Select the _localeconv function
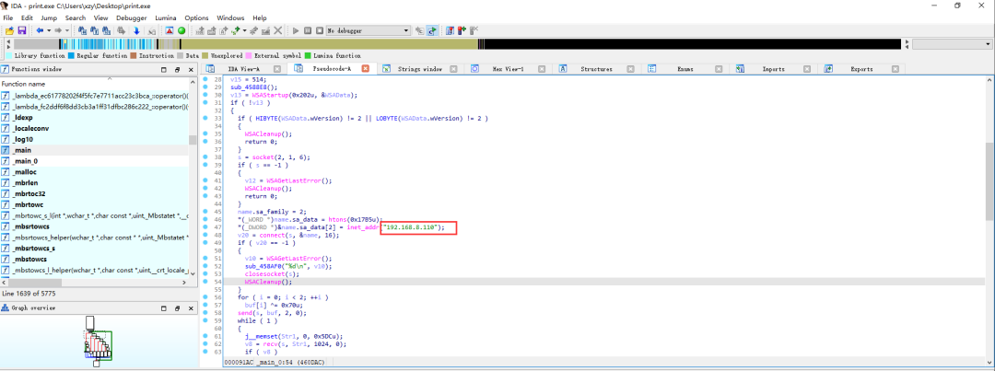 [x=94, y=128]
